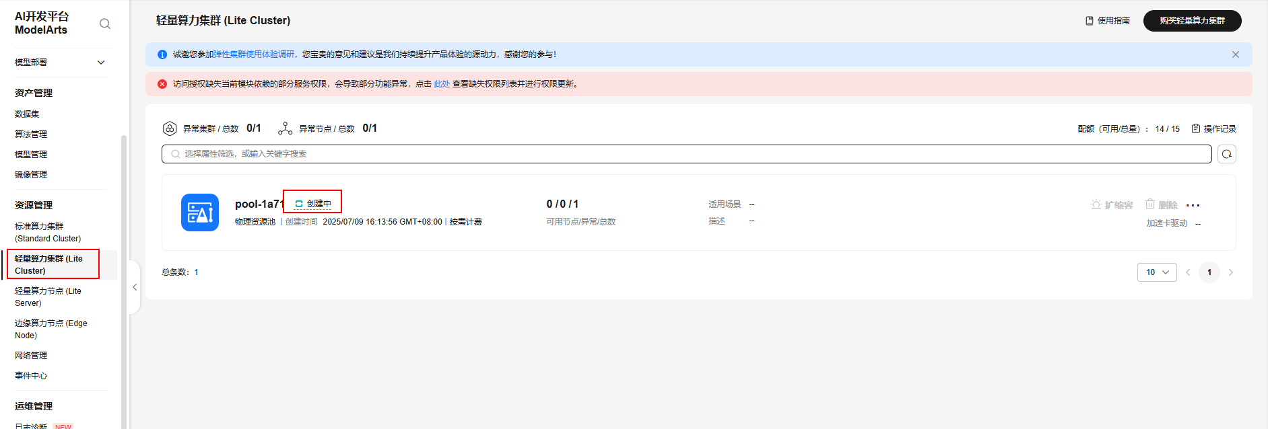The height and width of the screenshot is (429, 1268).
Task: Refresh the cluster list
Action: [1227, 154]
